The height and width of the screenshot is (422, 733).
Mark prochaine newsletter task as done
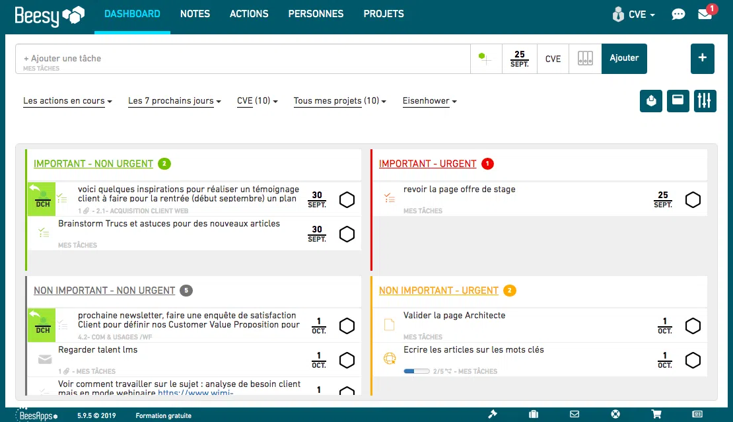tap(347, 326)
